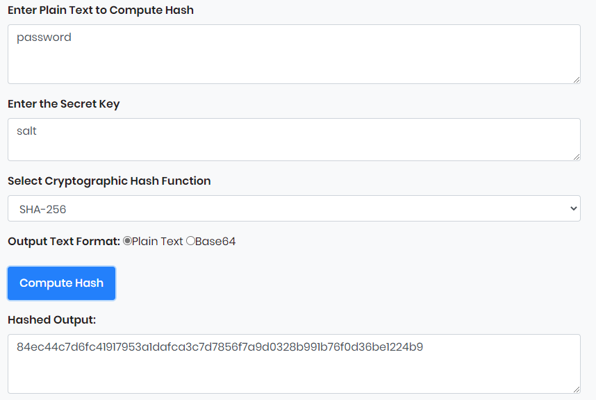Click the 'Hashed Output:' label
This screenshot has height=400, width=596.
51,319
